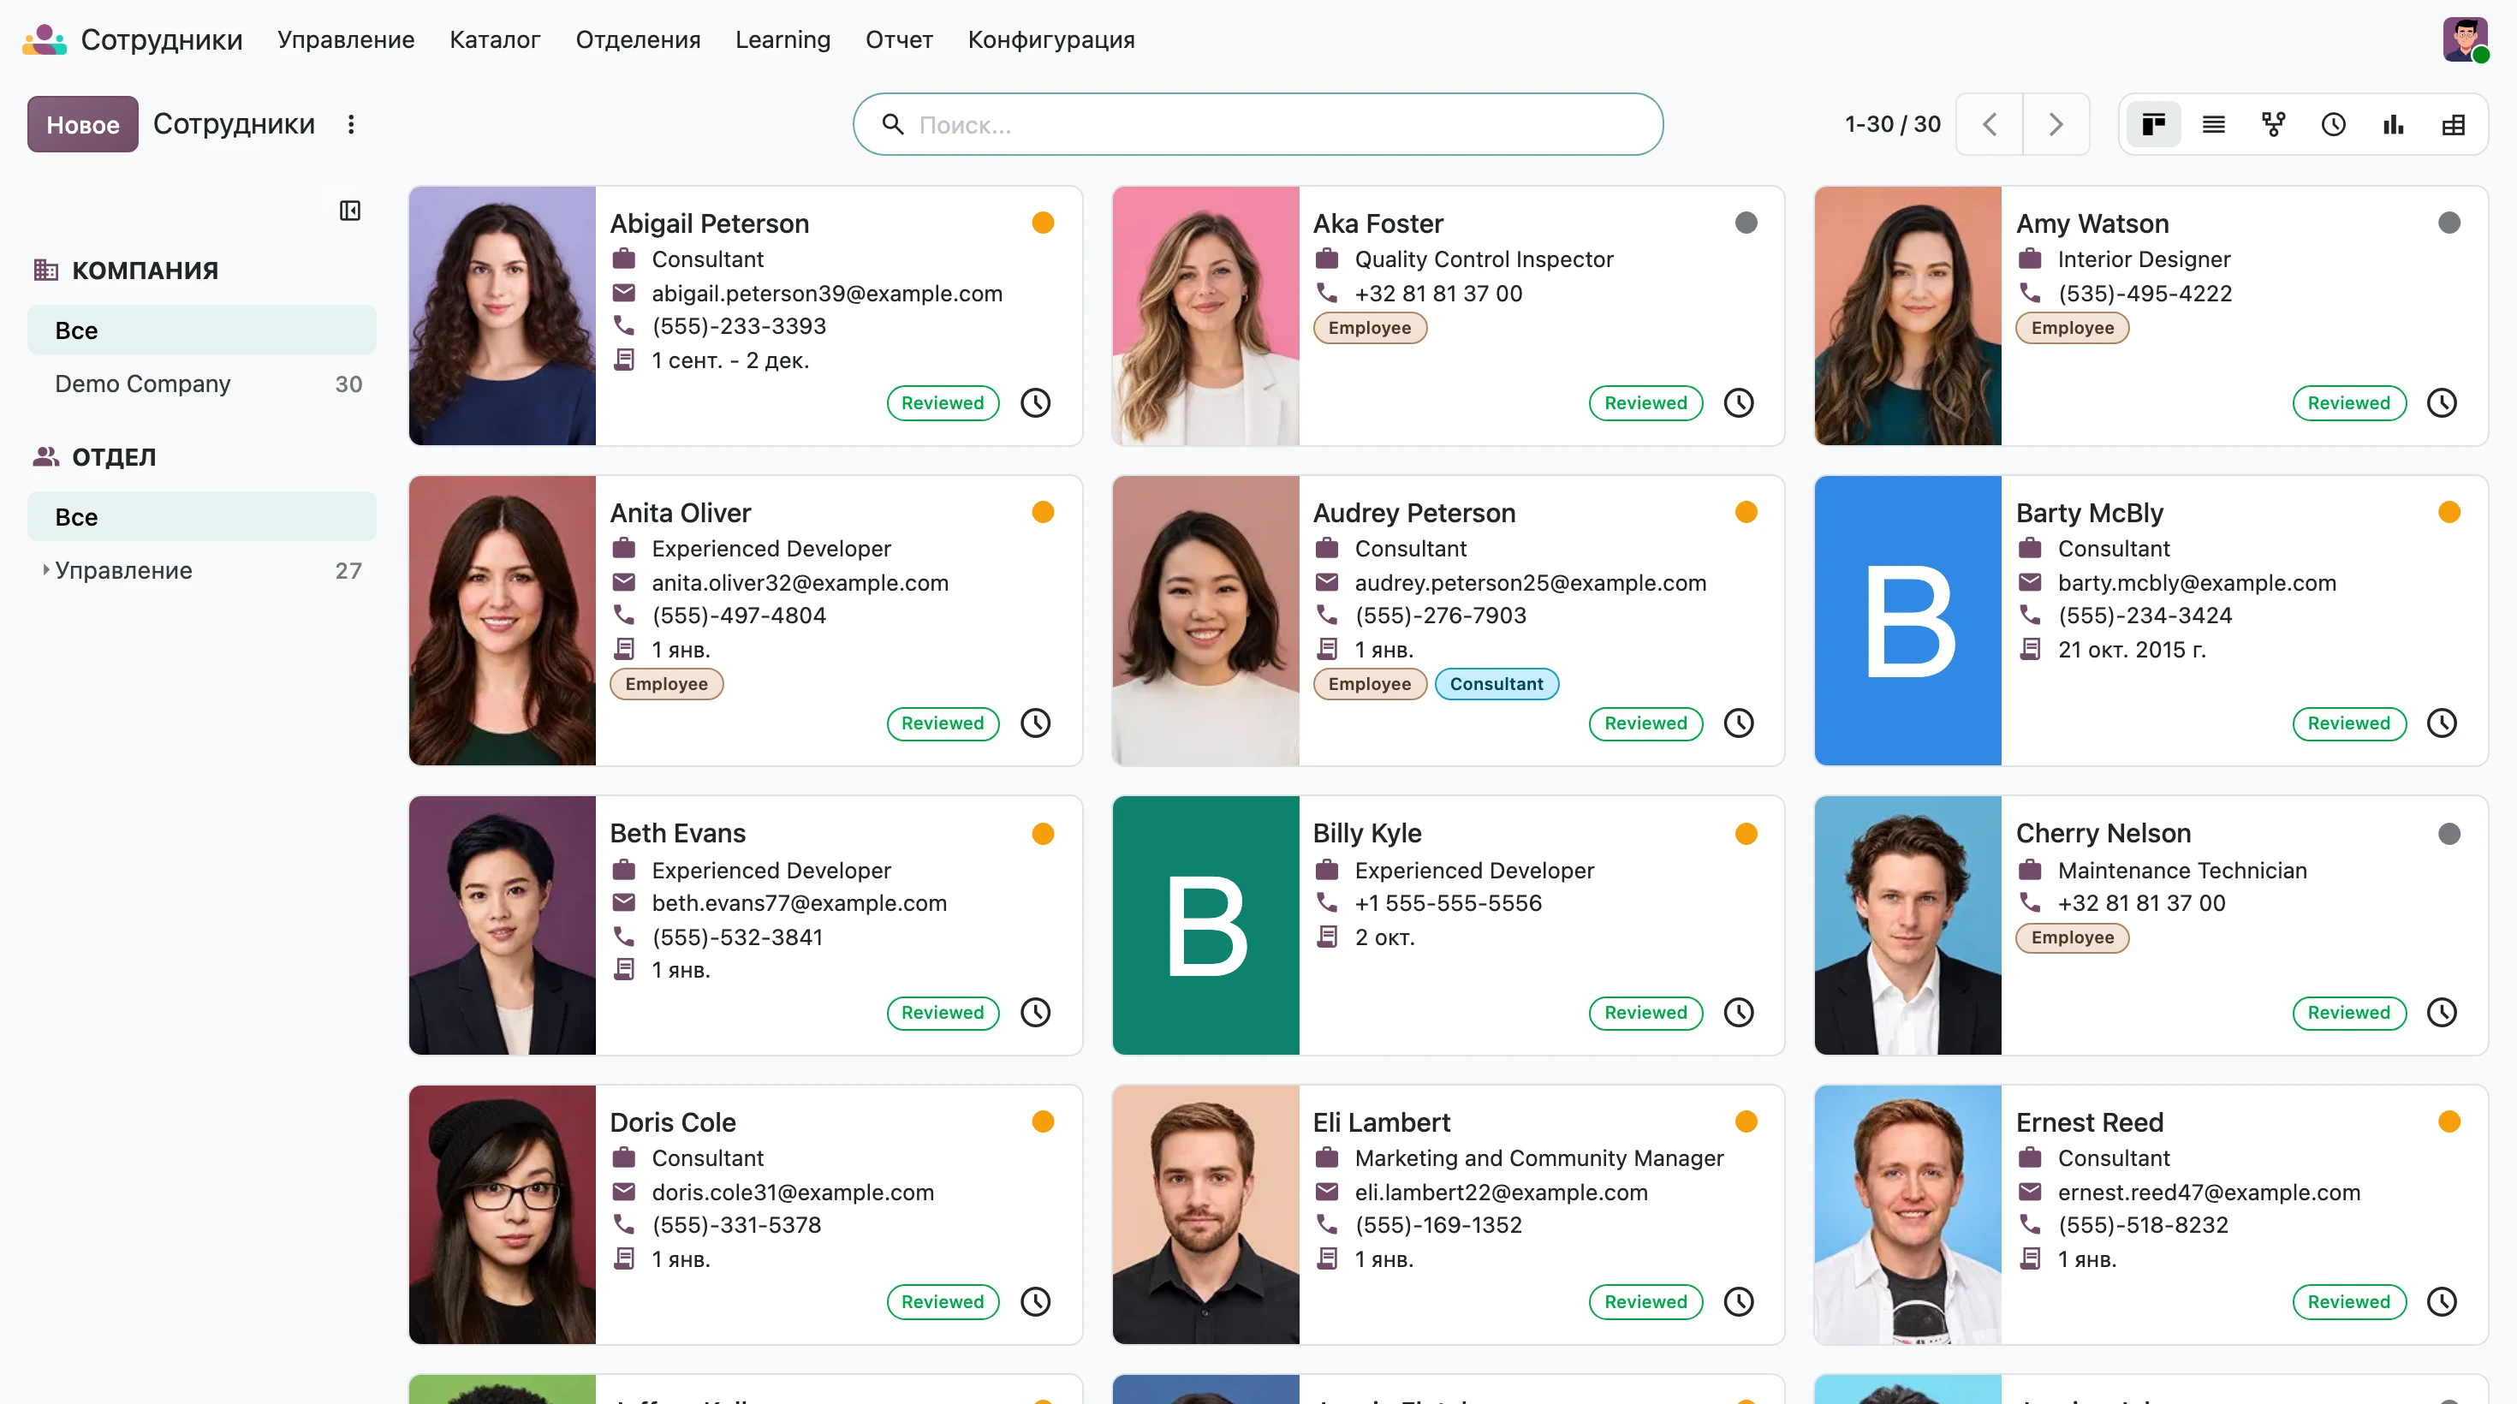Go to the next page arrow
The width and height of the screenshot is (2517, 1404).
tap(2056, 124)
